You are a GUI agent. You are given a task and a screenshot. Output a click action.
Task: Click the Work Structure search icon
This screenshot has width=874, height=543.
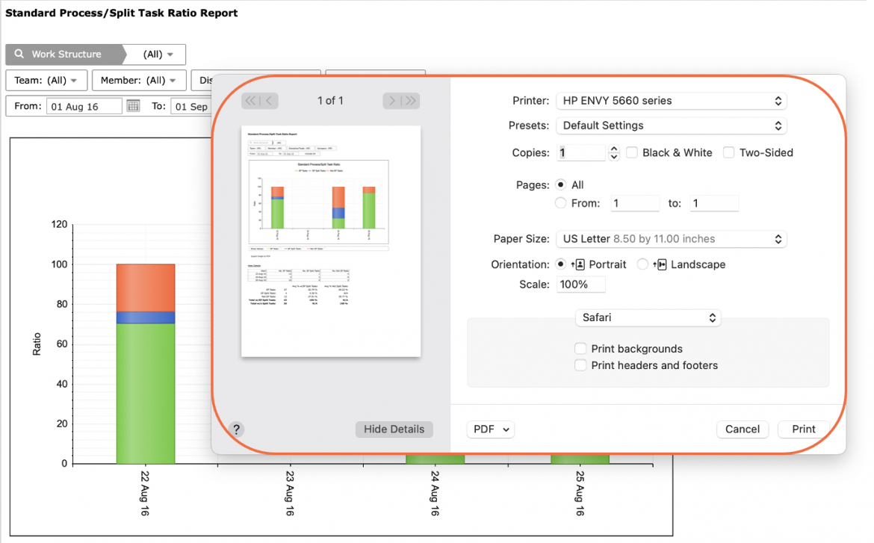coord(19,54)
